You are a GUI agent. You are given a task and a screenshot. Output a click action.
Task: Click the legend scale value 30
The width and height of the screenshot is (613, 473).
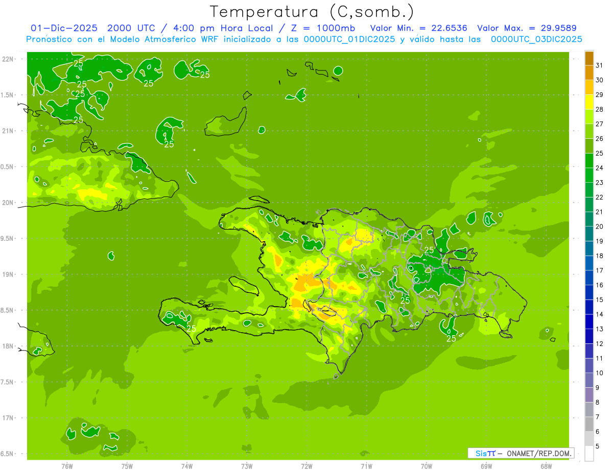600,80
